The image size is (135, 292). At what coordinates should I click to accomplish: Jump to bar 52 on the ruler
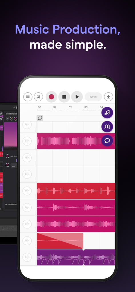tap(70, 108)
